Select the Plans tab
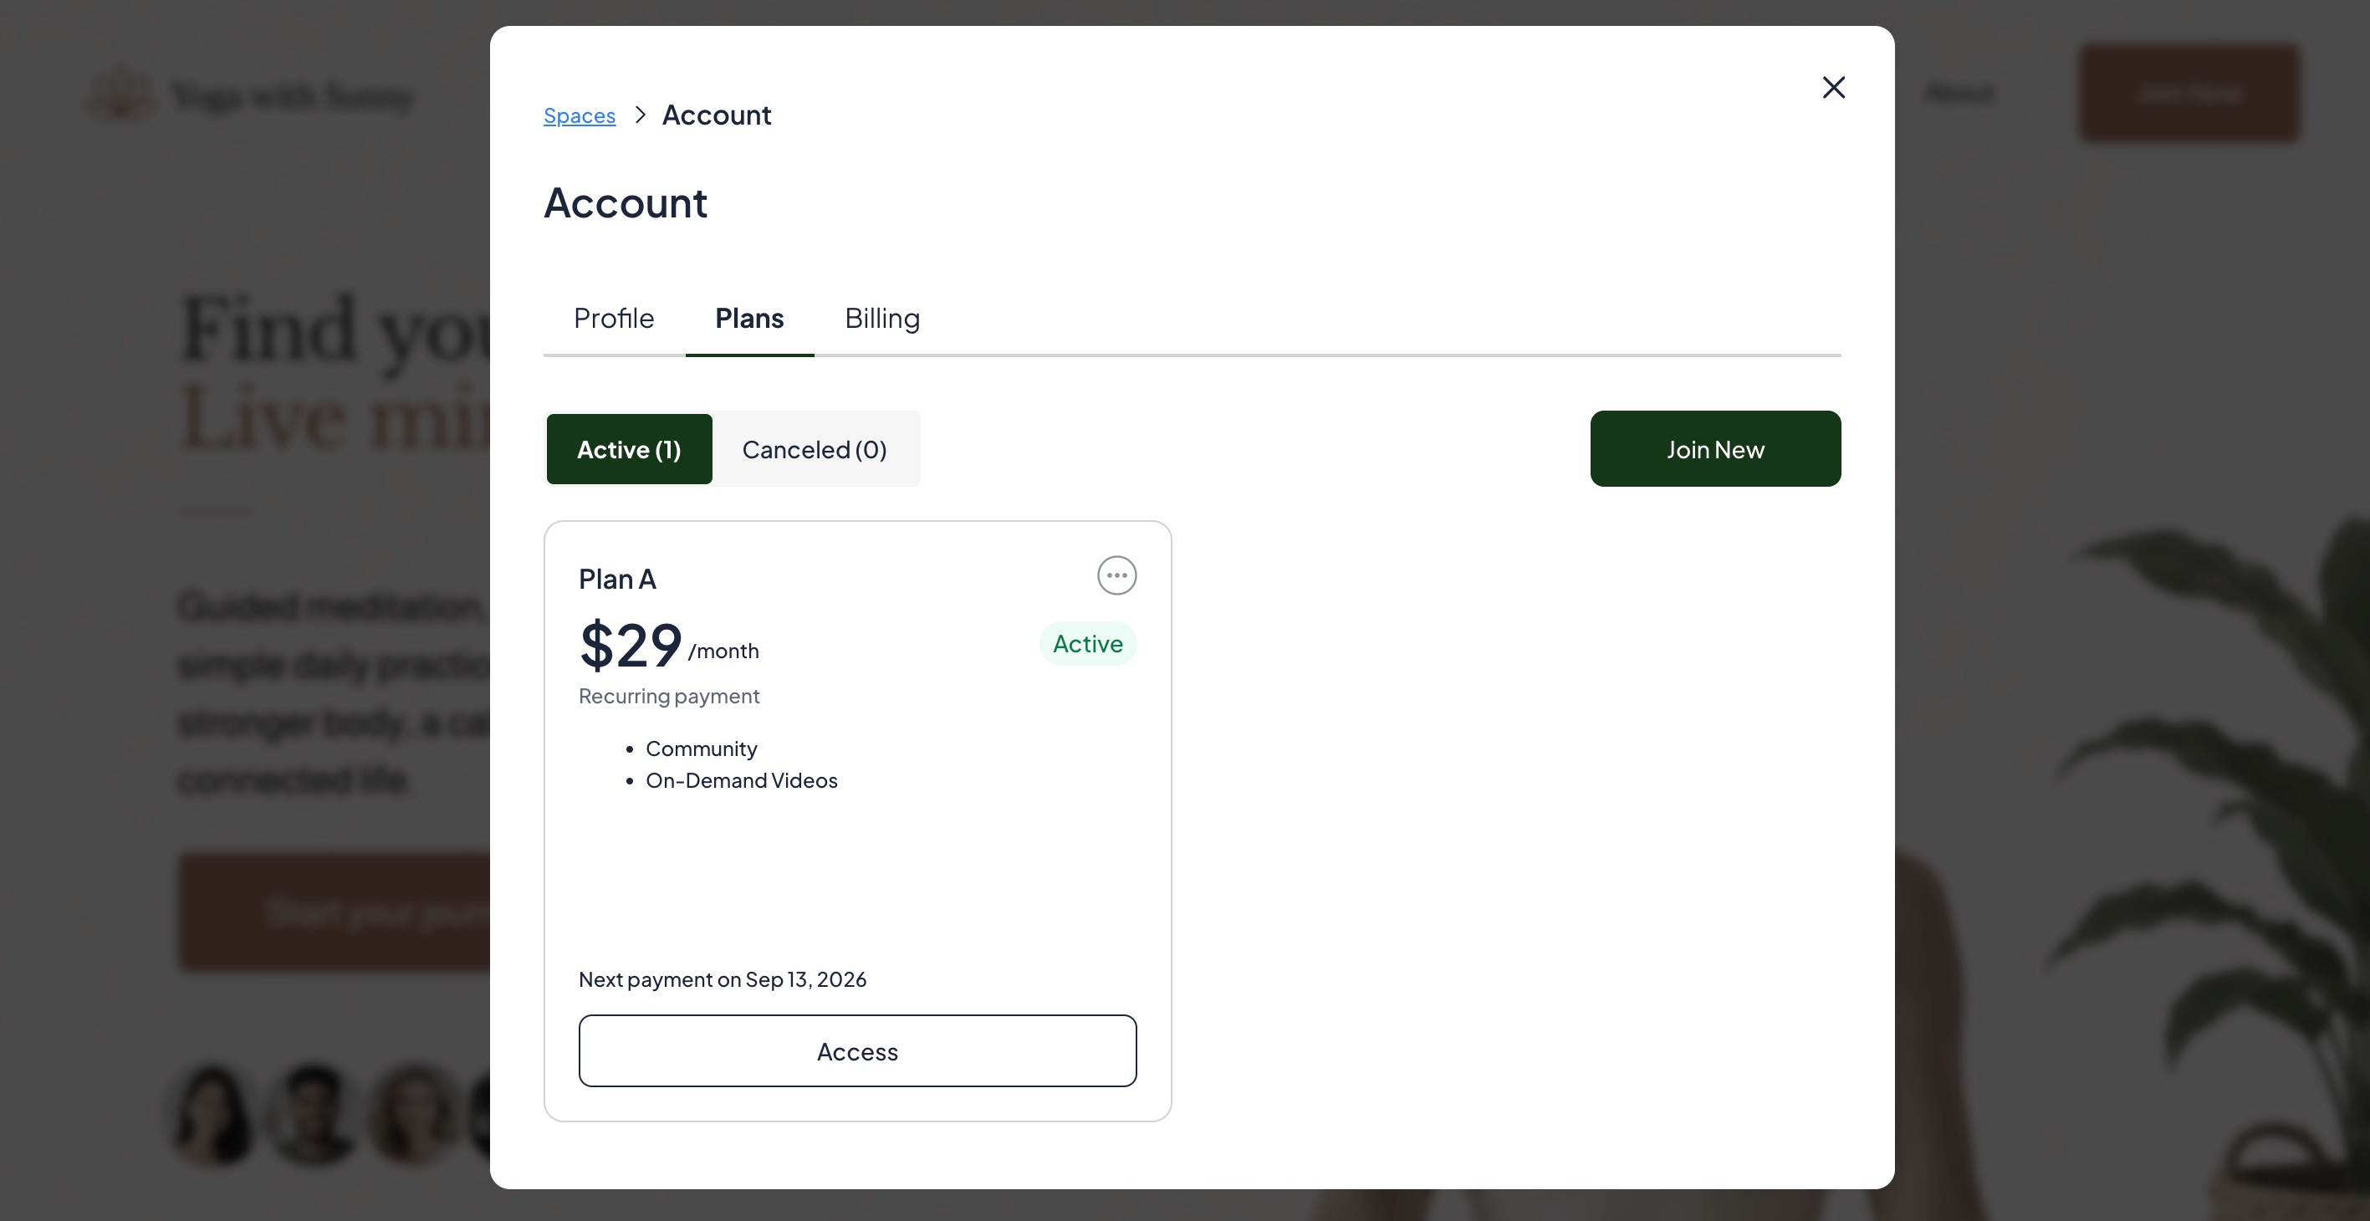2370x1221 pixels. point(750,319)
